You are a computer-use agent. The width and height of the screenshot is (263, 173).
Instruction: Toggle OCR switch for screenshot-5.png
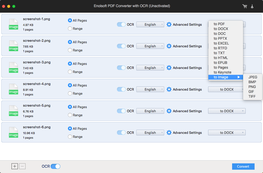(121, 111)
